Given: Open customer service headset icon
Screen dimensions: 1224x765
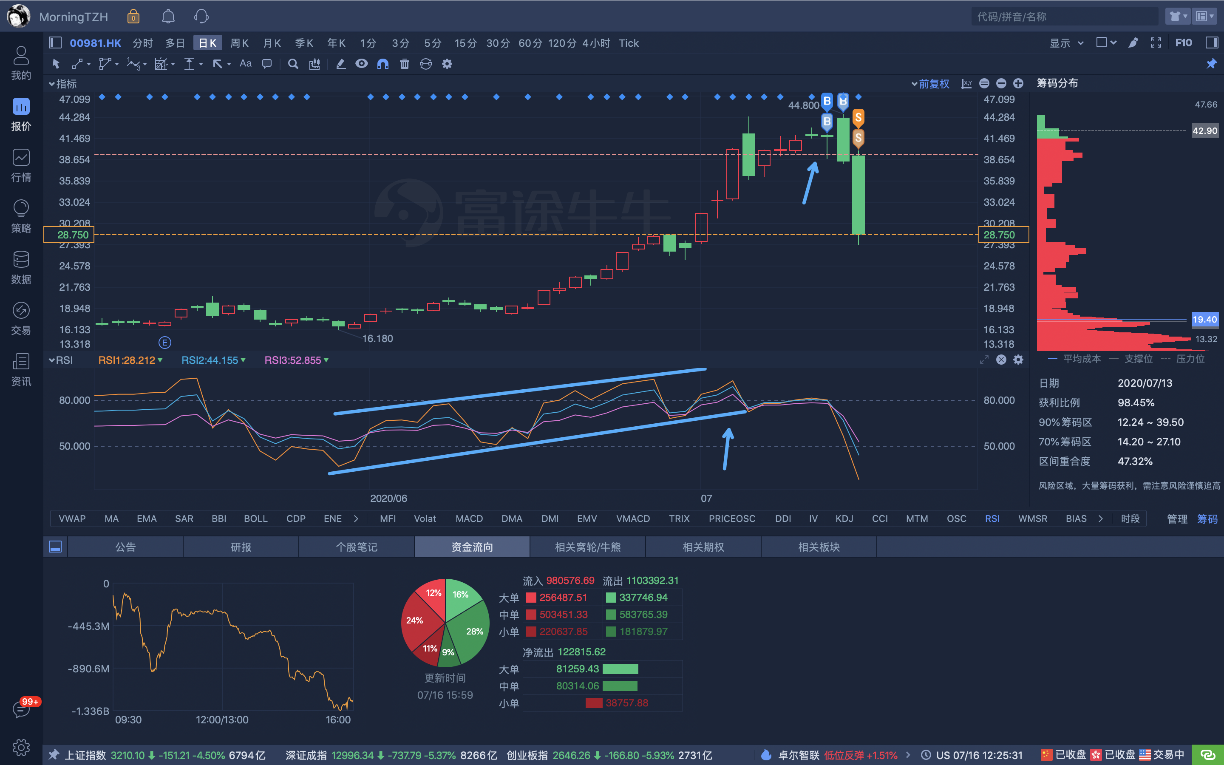Looking at the screenshot, I should (x=201, y=17).
